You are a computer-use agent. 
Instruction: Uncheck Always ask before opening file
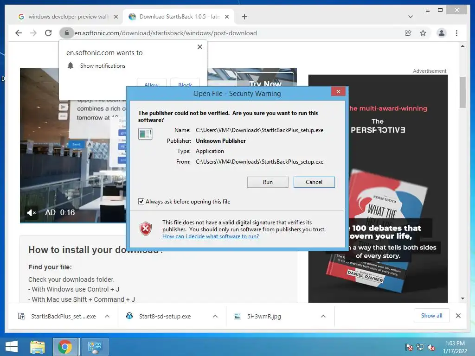[141, 201]
